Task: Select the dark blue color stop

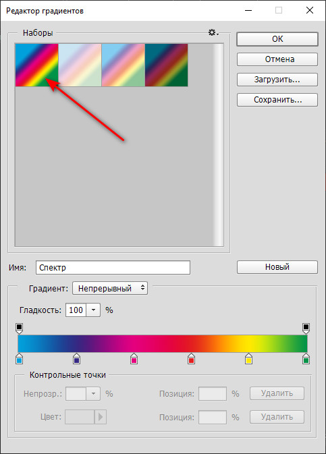Action: coord(76,359)
